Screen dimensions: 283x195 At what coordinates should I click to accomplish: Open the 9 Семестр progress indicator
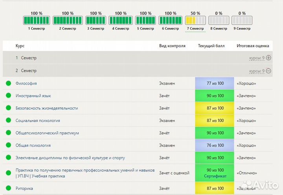(242, 20)
